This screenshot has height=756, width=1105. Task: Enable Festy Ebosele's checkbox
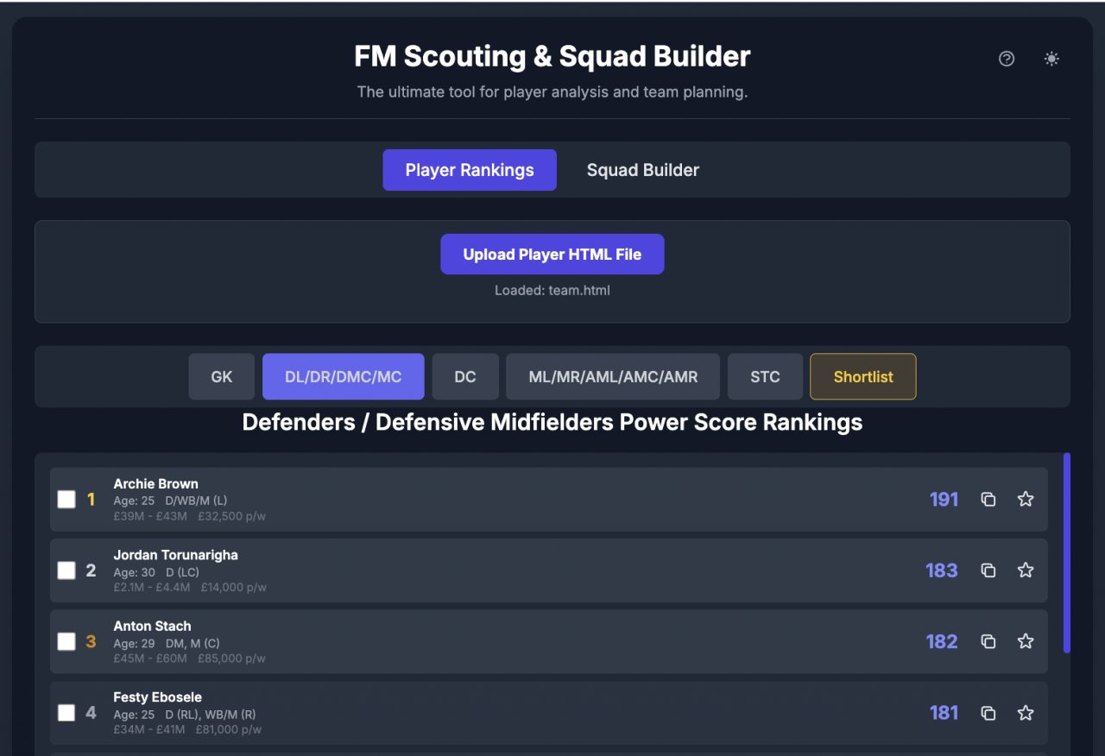click(x=66, y=713)
